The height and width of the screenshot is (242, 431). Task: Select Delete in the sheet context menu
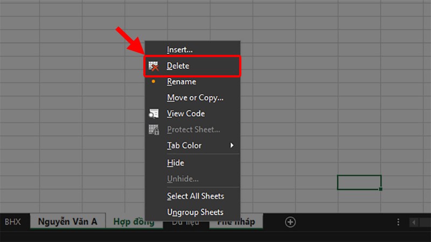(192, 66)
